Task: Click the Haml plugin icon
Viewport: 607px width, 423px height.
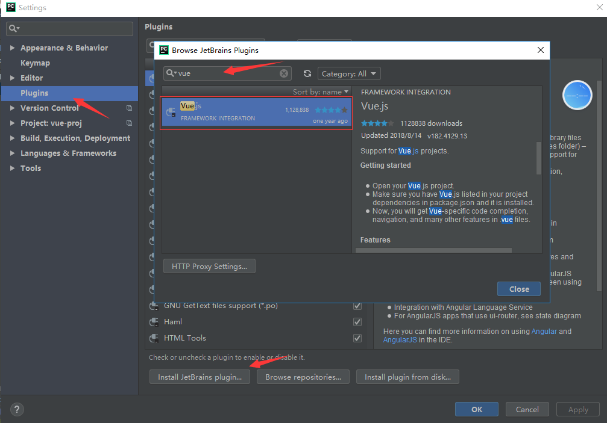Action: [154, 322]
